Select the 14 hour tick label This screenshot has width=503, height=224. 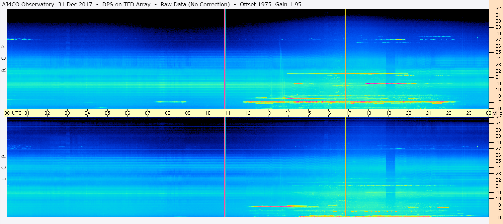288,113
